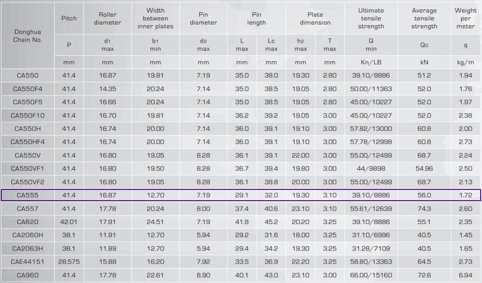The height and width of the screenshot is (283, 482).
Task: Select the CA550F4 chain number cell
Action: point(27,89)
